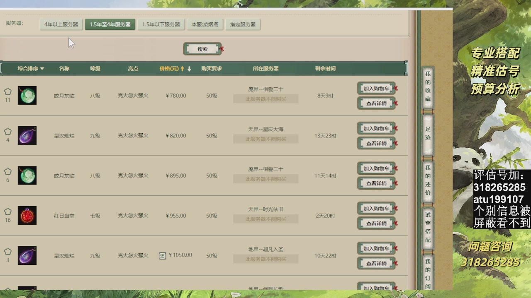Click the 价格(元) column header
The image size is (531, 298).
169,69
